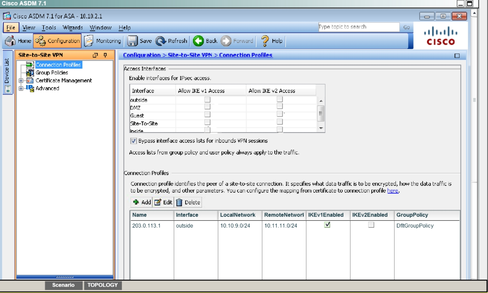
Task: Refresh the ASDM configuration
Action: coord(161,41)
